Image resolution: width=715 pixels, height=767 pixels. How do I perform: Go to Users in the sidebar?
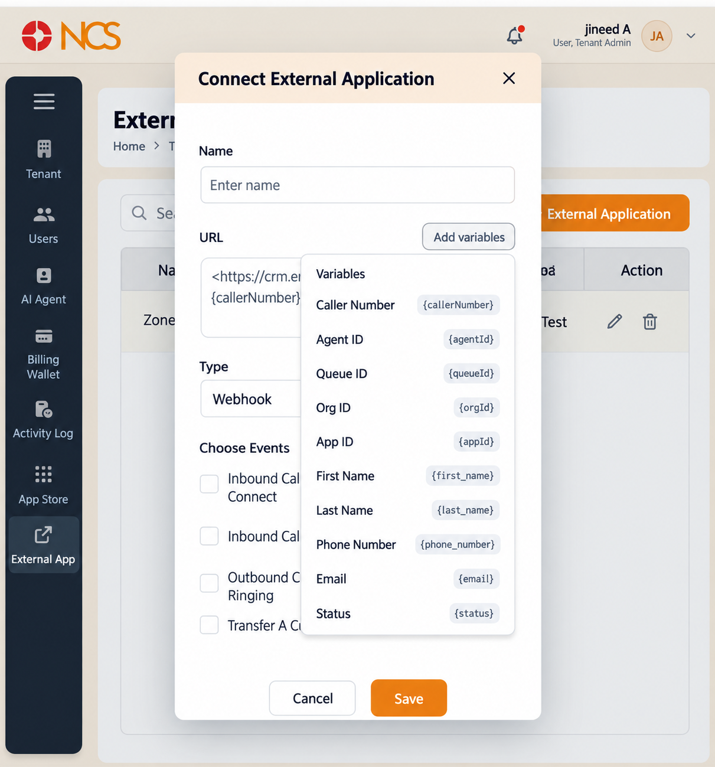[x=44, y=226]
